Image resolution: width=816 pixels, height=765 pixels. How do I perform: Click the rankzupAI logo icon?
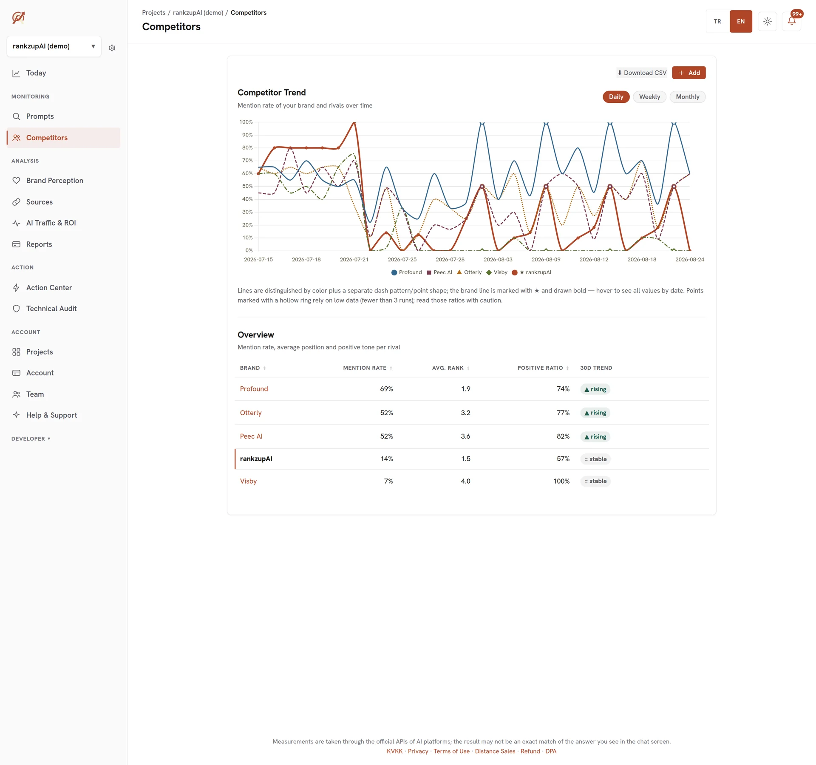[18, 17]
